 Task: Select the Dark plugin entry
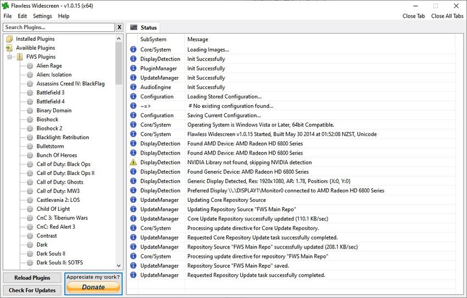[x=42, y=245]
